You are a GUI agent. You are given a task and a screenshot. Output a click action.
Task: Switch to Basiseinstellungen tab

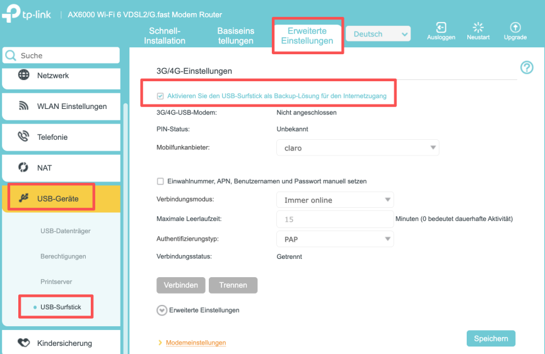[x=236, y=36]
